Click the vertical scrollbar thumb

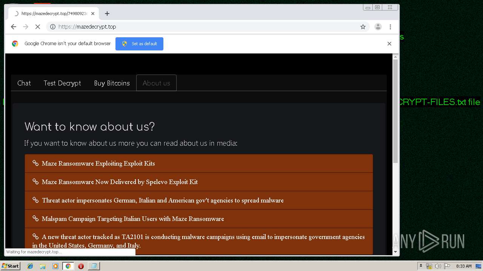[395, 111]
